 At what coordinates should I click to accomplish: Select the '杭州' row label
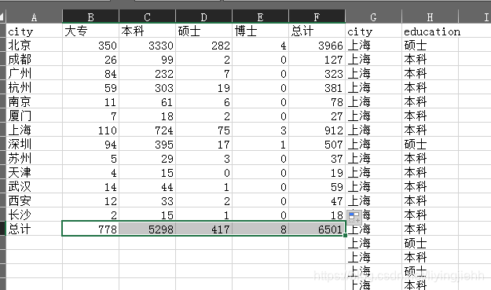click(34, 87)
